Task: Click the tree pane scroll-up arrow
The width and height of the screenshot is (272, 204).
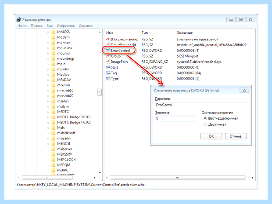Action: click(100, 32)
